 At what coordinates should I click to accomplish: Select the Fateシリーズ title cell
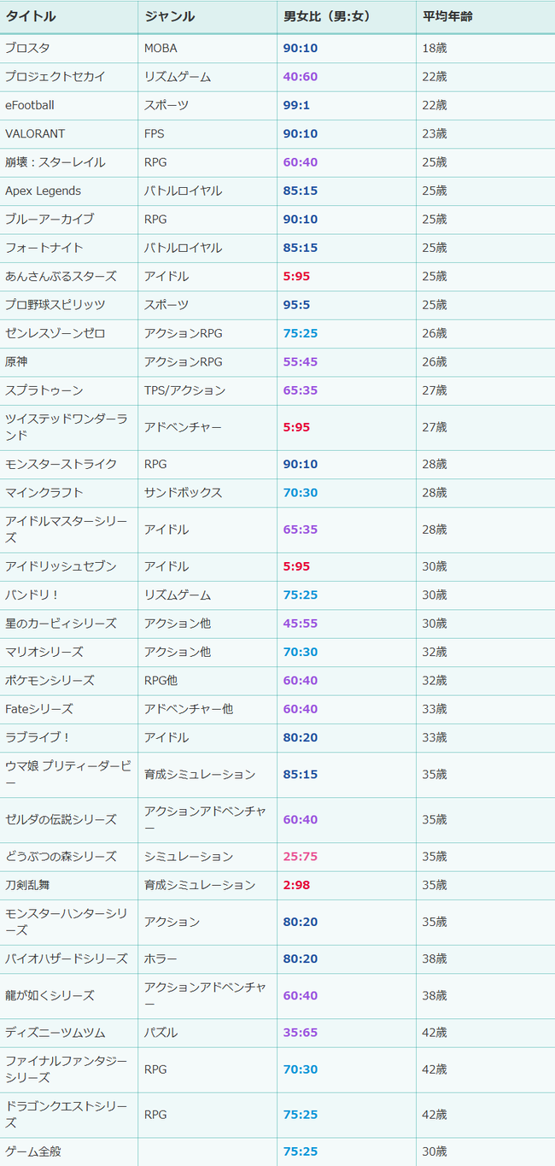coord(69,709)
